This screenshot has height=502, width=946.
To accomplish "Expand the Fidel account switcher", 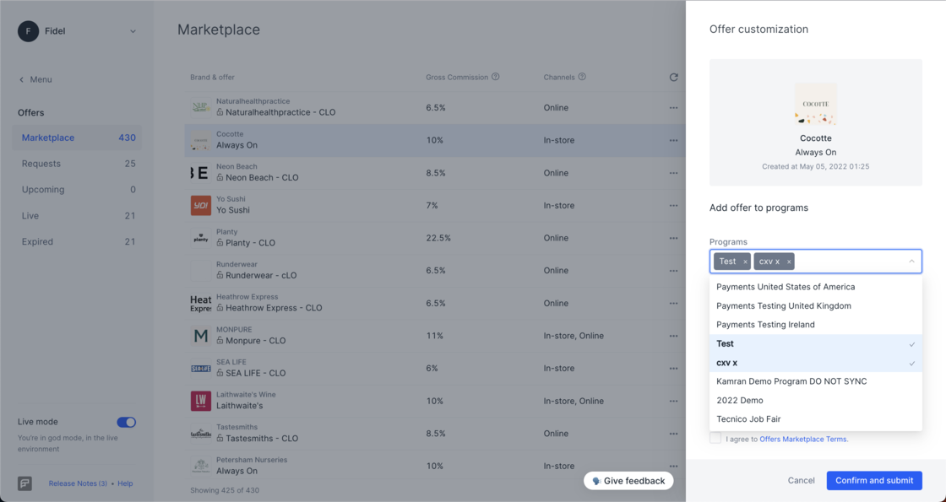I will 133,32.
